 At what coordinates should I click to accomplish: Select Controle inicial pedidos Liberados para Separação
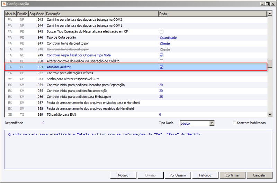tap(136, 85)
